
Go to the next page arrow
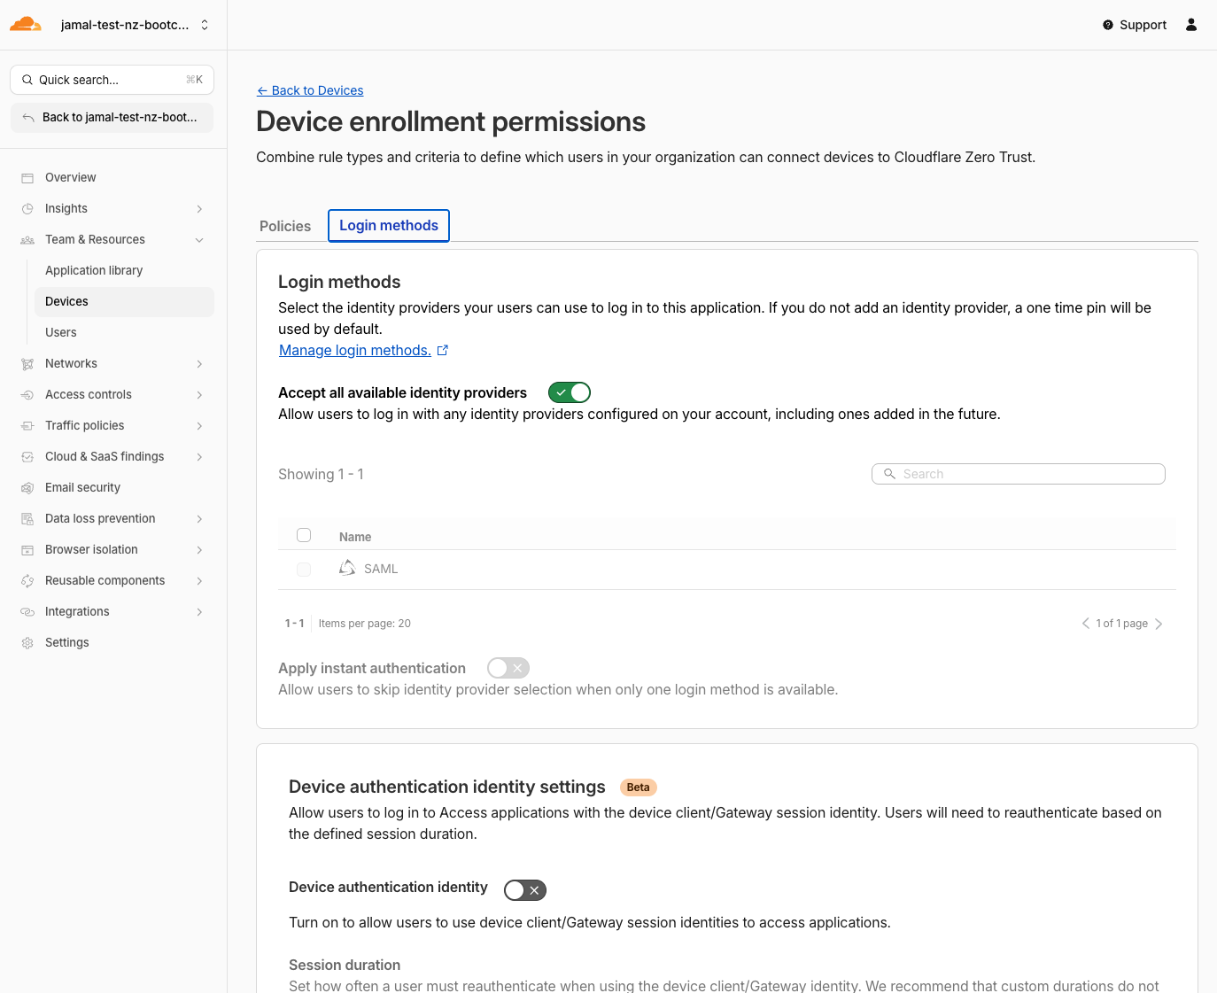[x=1159, y=624]
